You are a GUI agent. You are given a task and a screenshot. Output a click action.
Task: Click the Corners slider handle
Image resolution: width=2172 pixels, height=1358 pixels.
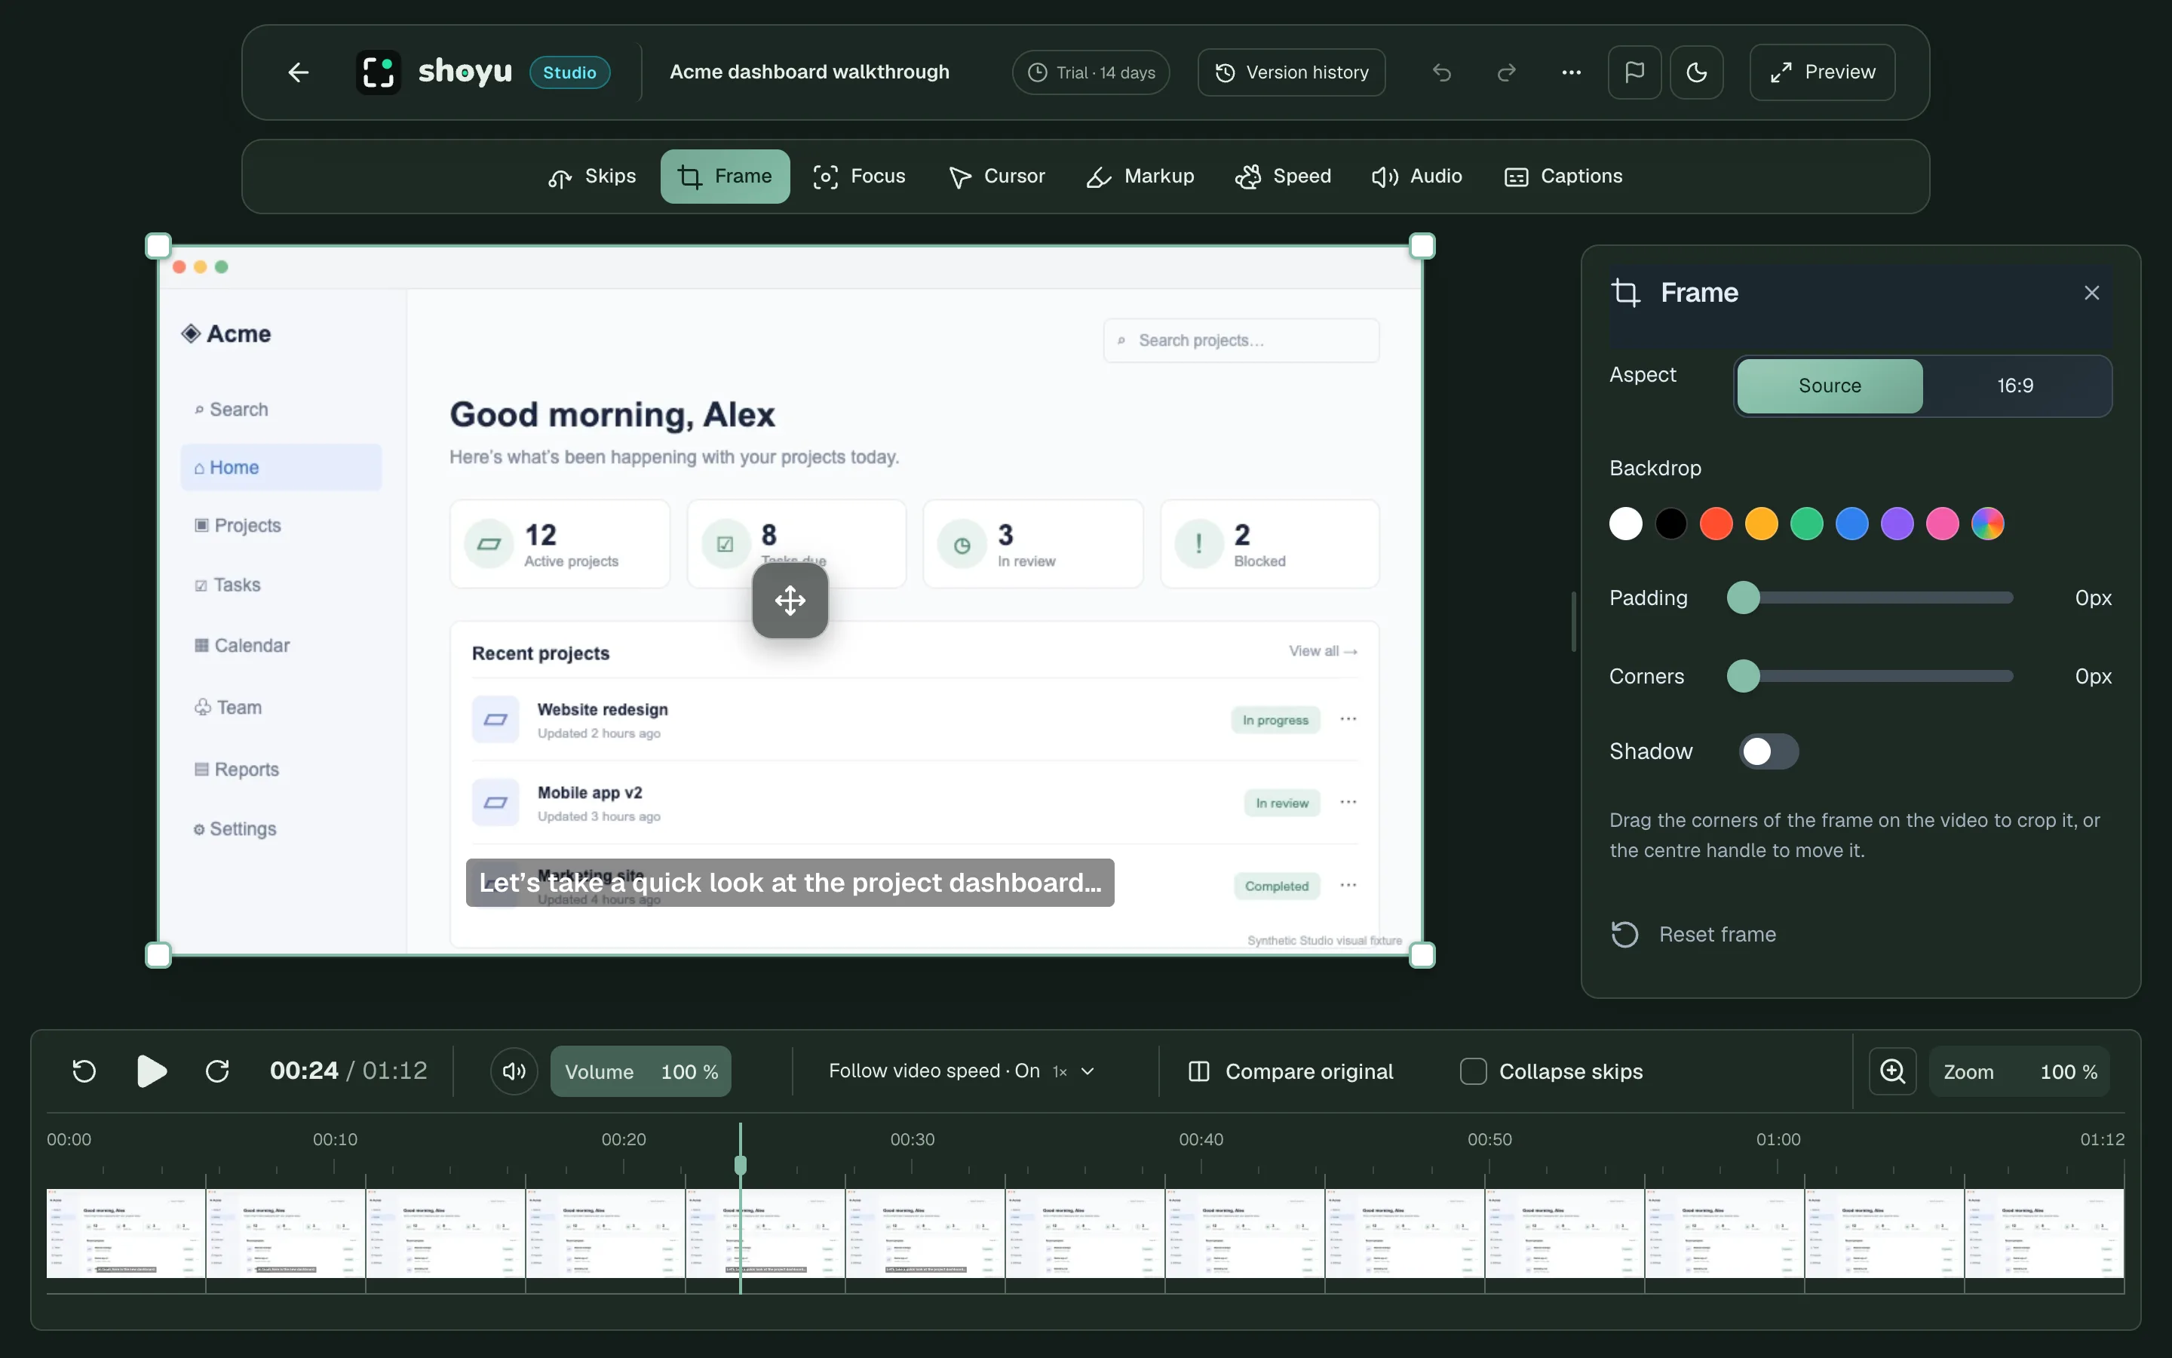pyautogui.click(x=1743, y=675)
